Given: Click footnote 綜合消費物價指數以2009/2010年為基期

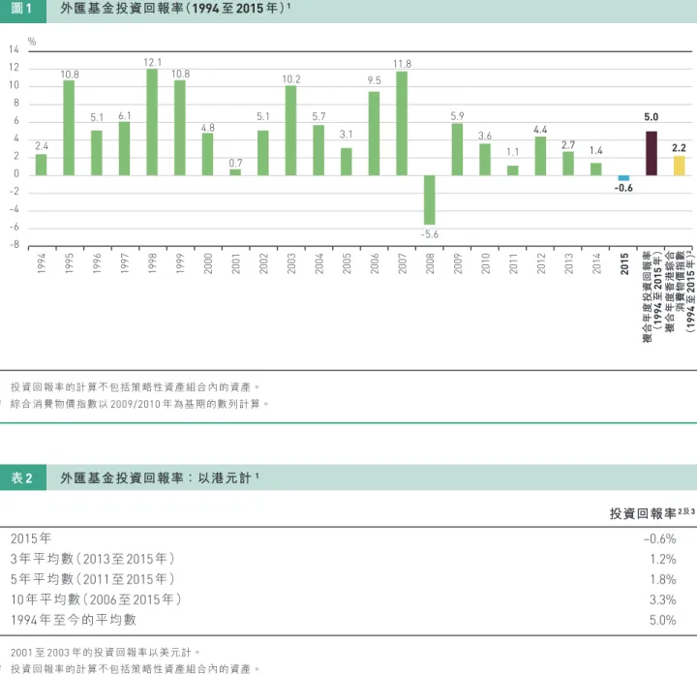Looking at the screenshot, I should pos(139,404).
